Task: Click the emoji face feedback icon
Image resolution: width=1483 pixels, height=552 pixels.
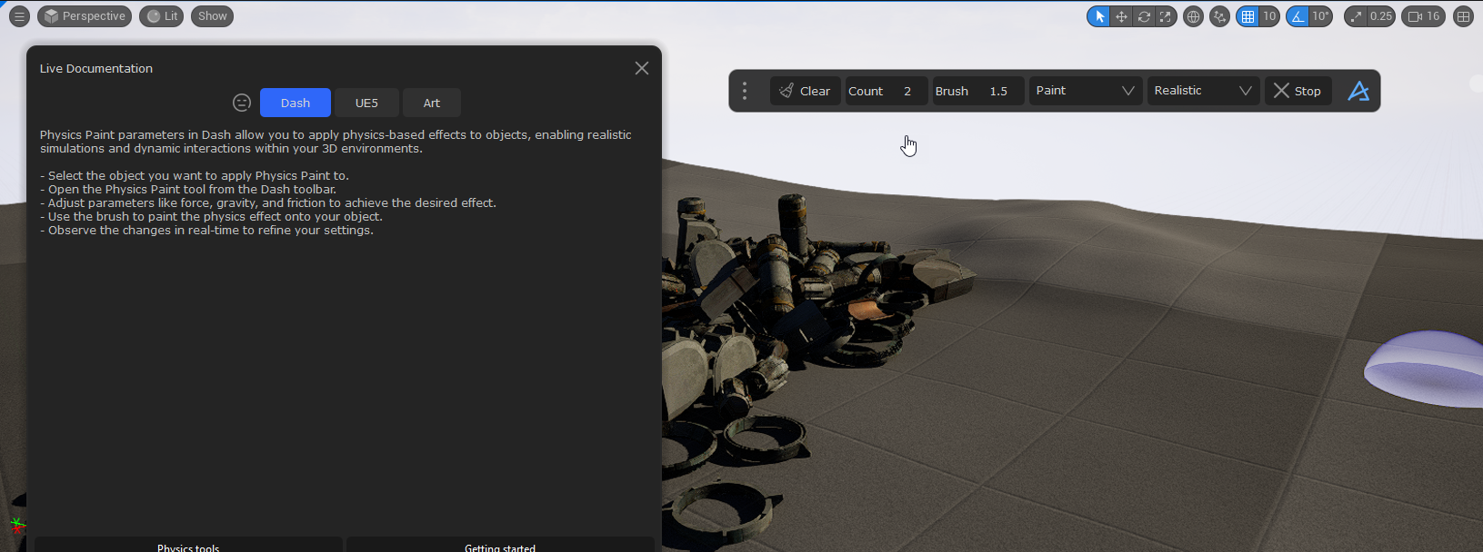Action: point(242,103)
